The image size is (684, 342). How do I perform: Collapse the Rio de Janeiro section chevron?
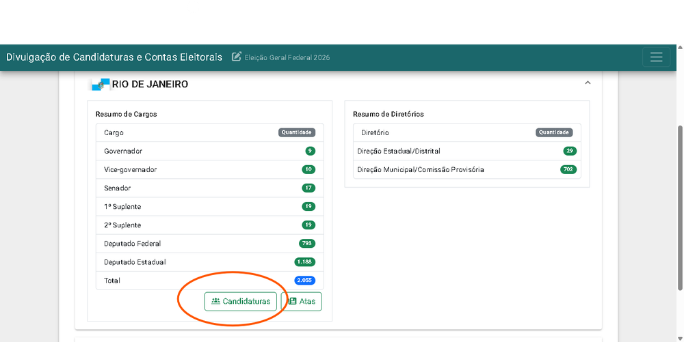(x=588, y=83)
